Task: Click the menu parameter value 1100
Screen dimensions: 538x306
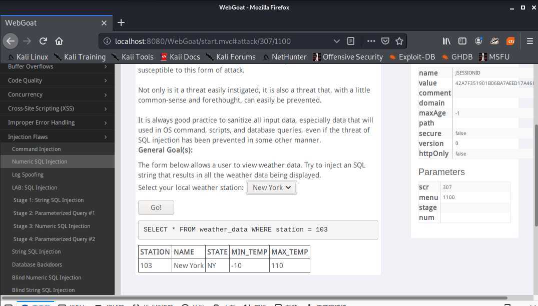Action: point(449,197)
